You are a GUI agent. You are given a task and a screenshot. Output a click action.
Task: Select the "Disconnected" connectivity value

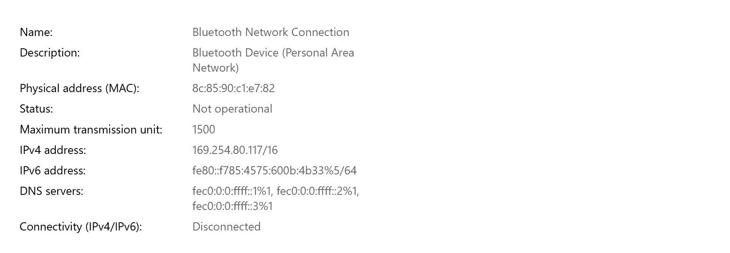point(226,227)
